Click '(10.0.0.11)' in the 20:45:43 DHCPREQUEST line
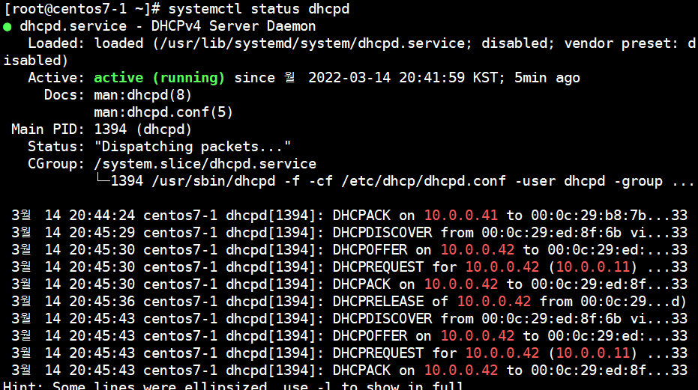 [x=592, y=353]
